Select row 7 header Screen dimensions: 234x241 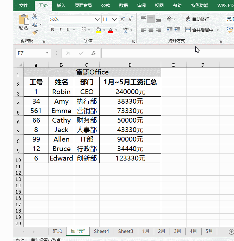coord(18,130)
